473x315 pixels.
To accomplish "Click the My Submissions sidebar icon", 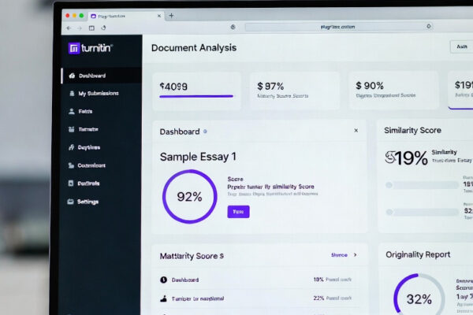I will (73, 94).
